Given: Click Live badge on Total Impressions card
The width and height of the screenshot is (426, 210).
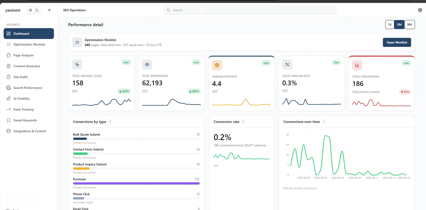Looking at the screenshot, I should tap(196, 62).
